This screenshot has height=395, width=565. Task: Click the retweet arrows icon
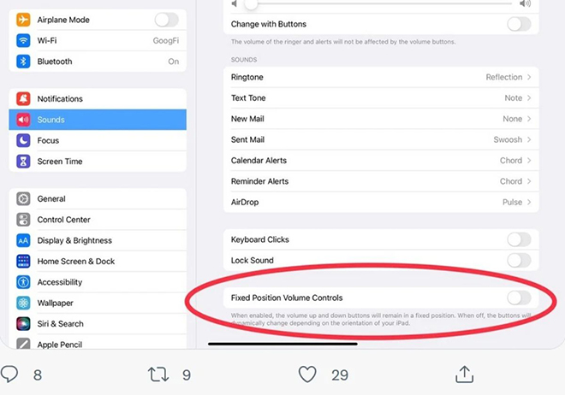coord(158,374)
